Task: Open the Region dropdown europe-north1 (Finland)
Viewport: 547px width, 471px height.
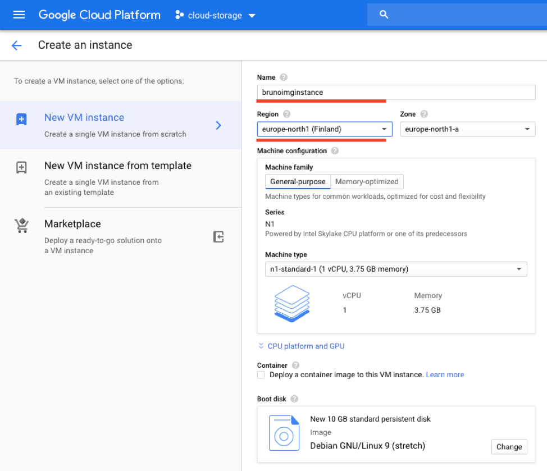Action: 325,129
